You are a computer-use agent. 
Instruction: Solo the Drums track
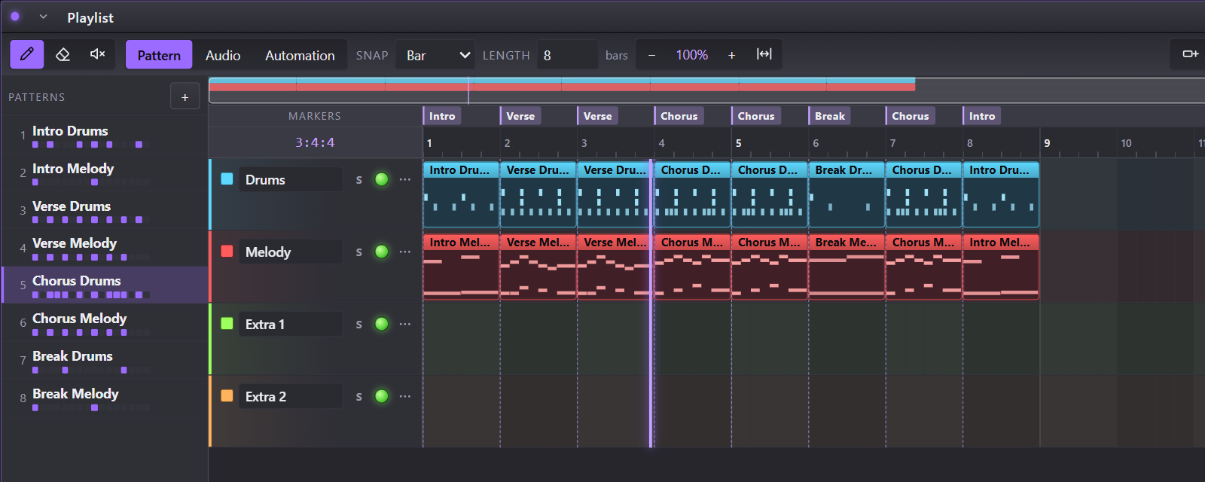pos(359,179)
